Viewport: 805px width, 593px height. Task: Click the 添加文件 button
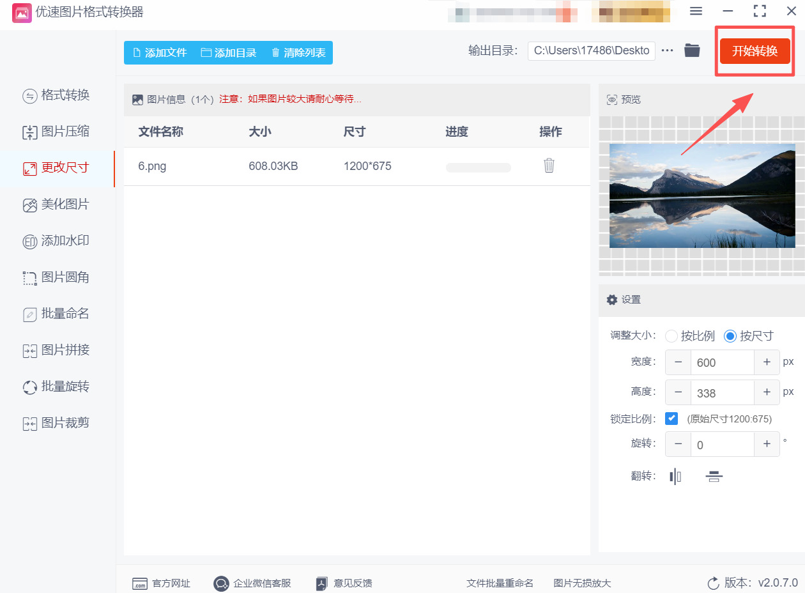(x=159, y=53)
